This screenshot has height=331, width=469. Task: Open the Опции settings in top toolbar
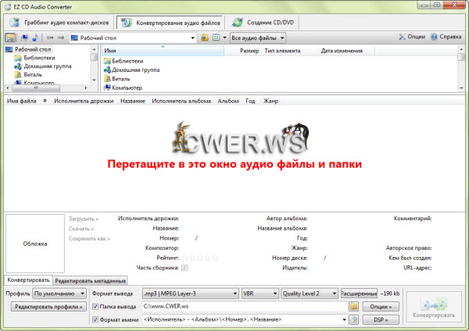click(411, 37)
